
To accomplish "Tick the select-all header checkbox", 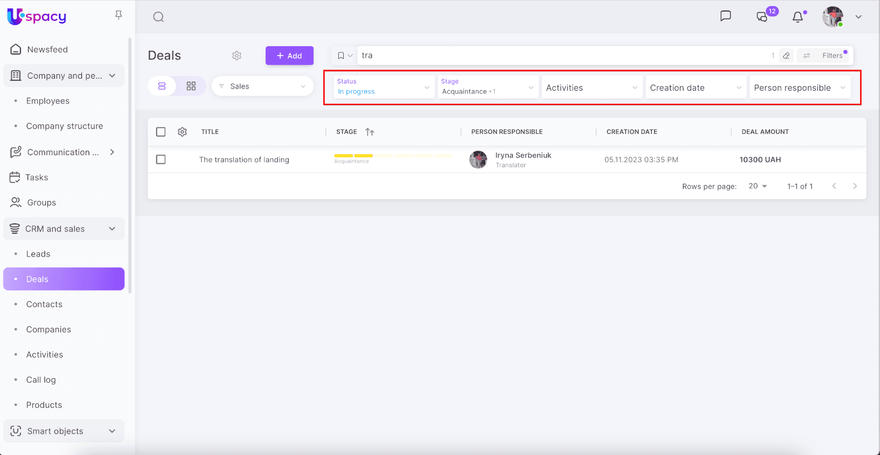I will (x=161, y=132).
